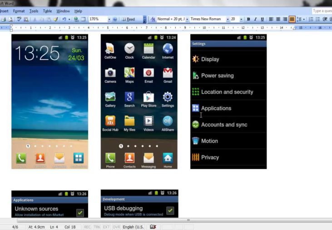Toggle Bold formatting in the toolbar
This screenshot has width=332, height=230.
point(248,19)
